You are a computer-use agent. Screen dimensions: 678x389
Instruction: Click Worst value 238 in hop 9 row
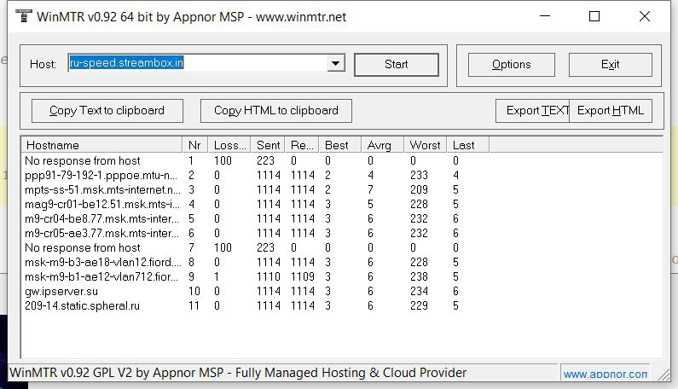tap(419, 277)
